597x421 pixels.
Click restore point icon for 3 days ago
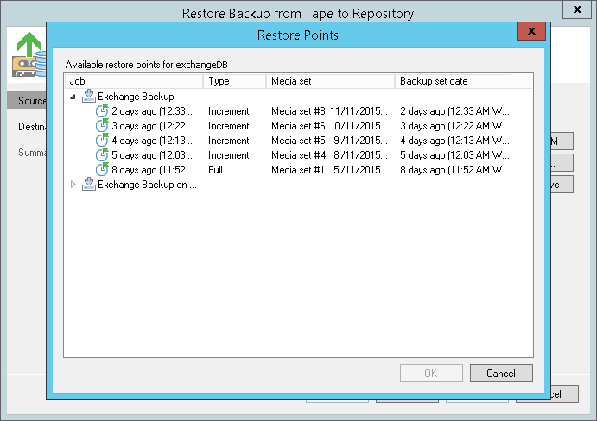[102, 126]
